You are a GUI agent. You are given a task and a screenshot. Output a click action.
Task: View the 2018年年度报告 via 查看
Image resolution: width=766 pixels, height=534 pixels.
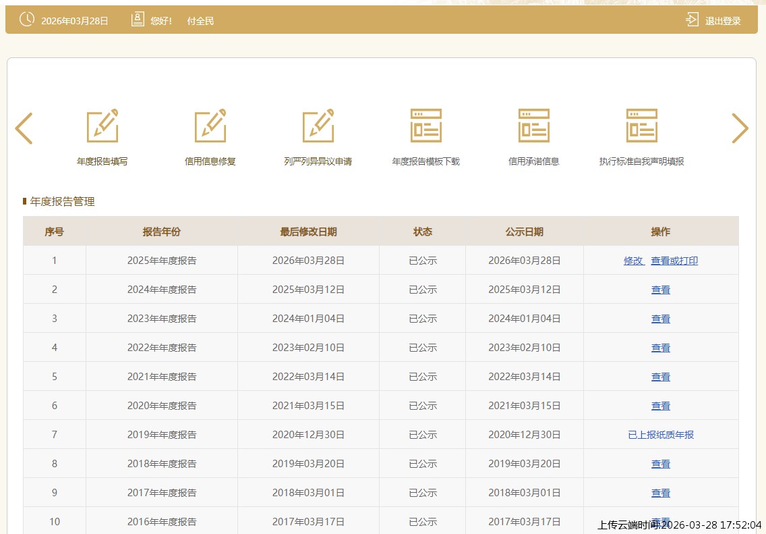(x=661, y=464)
